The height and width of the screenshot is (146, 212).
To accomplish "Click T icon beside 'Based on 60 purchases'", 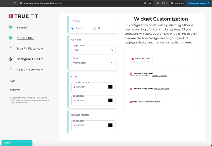I will [131, 73].
